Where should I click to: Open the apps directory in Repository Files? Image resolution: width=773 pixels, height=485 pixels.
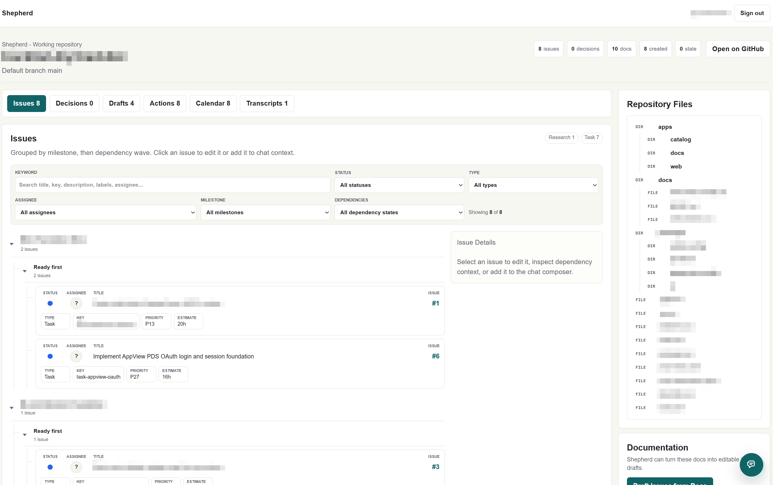665,127
